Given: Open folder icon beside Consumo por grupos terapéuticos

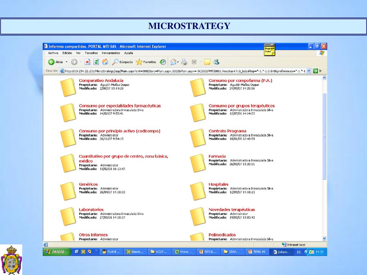Looking at the screenshot, I should point(198,112).
